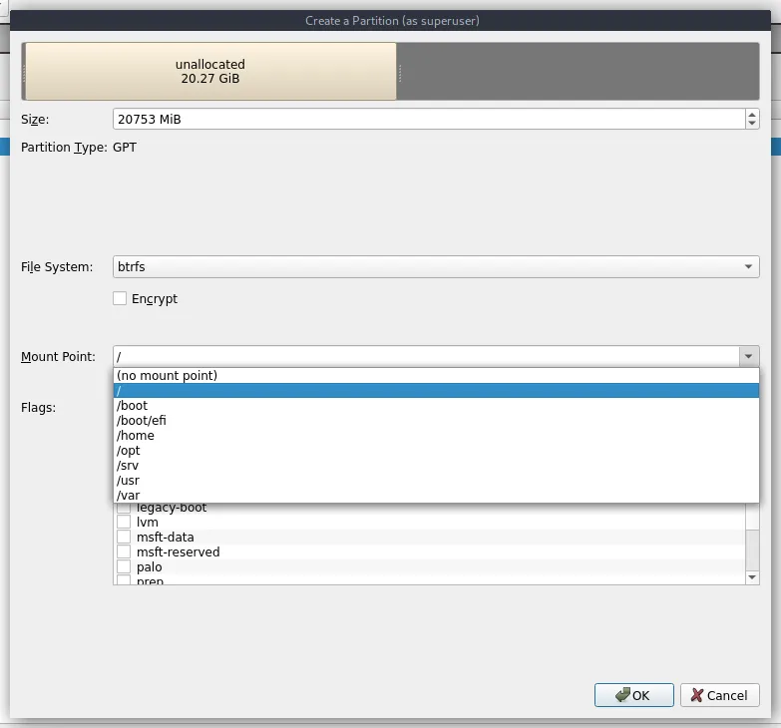Grab the right resize handle of partition
Viewport: 781px width, 728px height.
[x=400, y=73]
